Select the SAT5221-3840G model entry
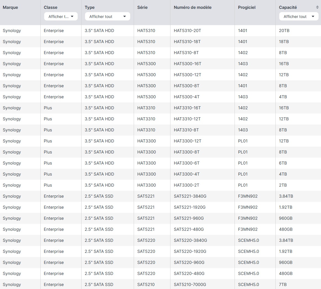321x289 pixels. (x=190, y=196)
